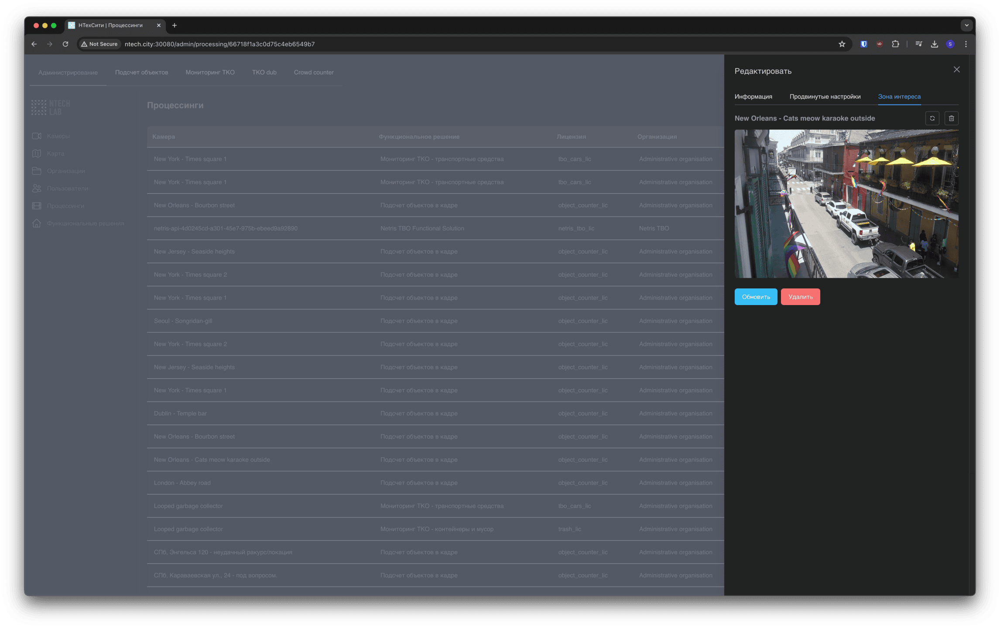Switch to Информация tab
Image resolution: width=1000 pixels, height=628 pixels.
(x=753, y=96)
